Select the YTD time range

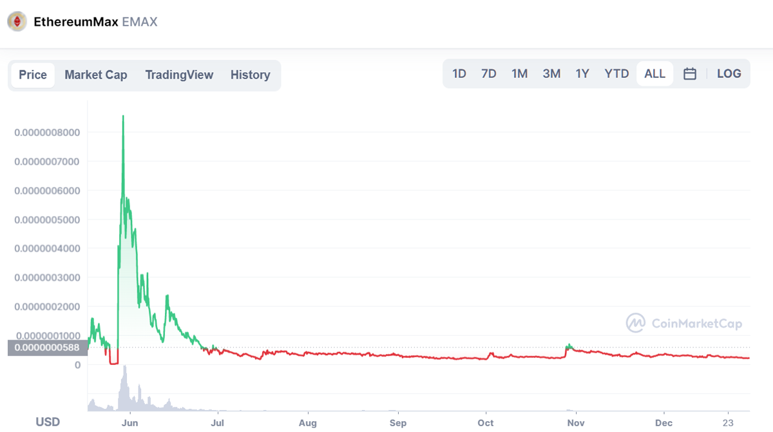616,74
